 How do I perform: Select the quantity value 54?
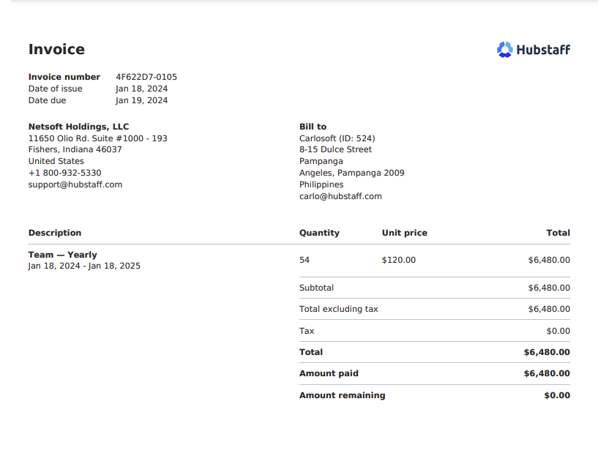[x=304, y=260]
